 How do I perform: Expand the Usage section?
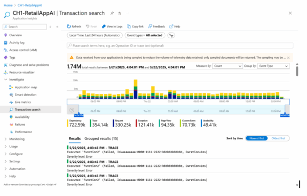6,146
